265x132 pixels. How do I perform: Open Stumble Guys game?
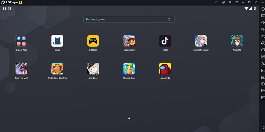129,69
